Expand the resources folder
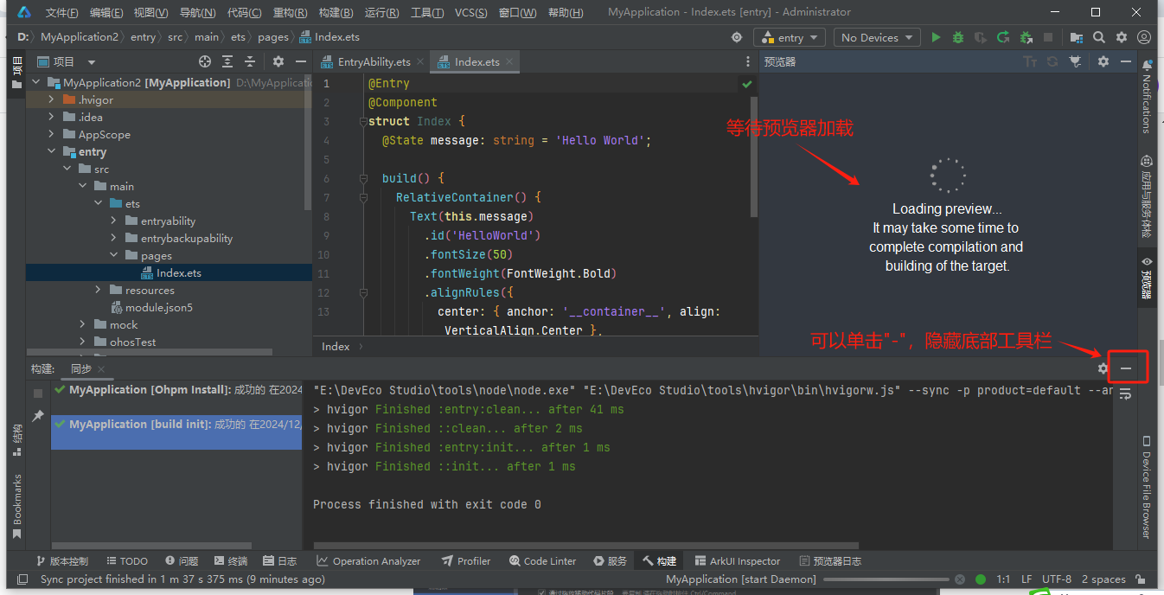Viewport: 1164px width, 595px height. pyautogui.click(x=99, y=291)
